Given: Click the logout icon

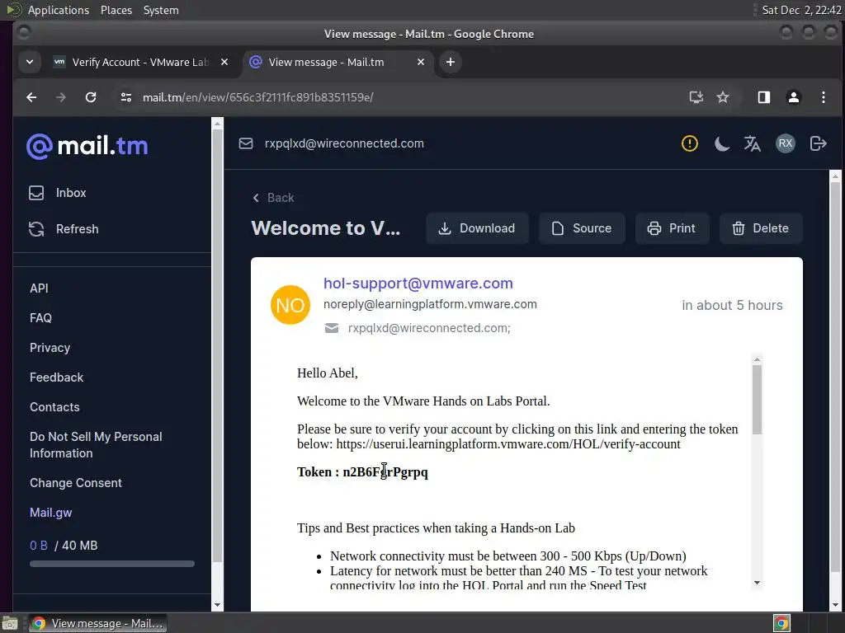Looking at the screenshot, I should [818, 143].
